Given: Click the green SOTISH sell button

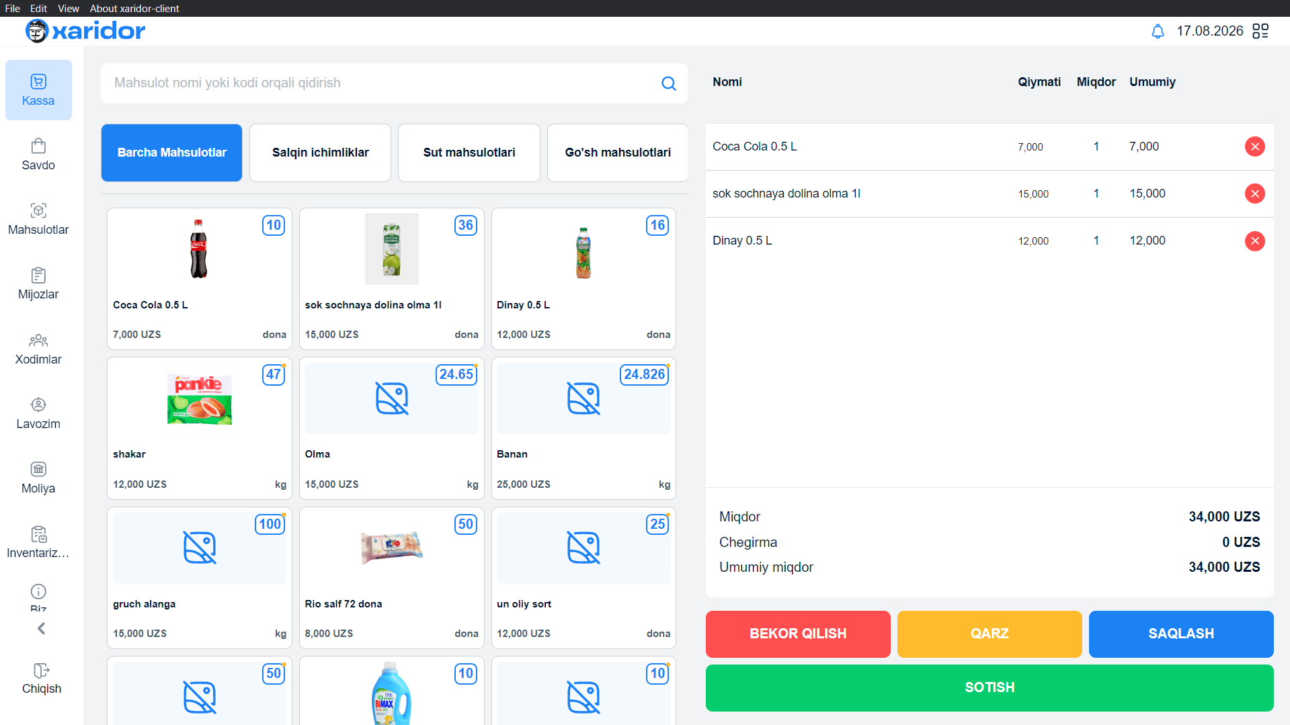Looking at the screenshot, I should coord(990,687).
